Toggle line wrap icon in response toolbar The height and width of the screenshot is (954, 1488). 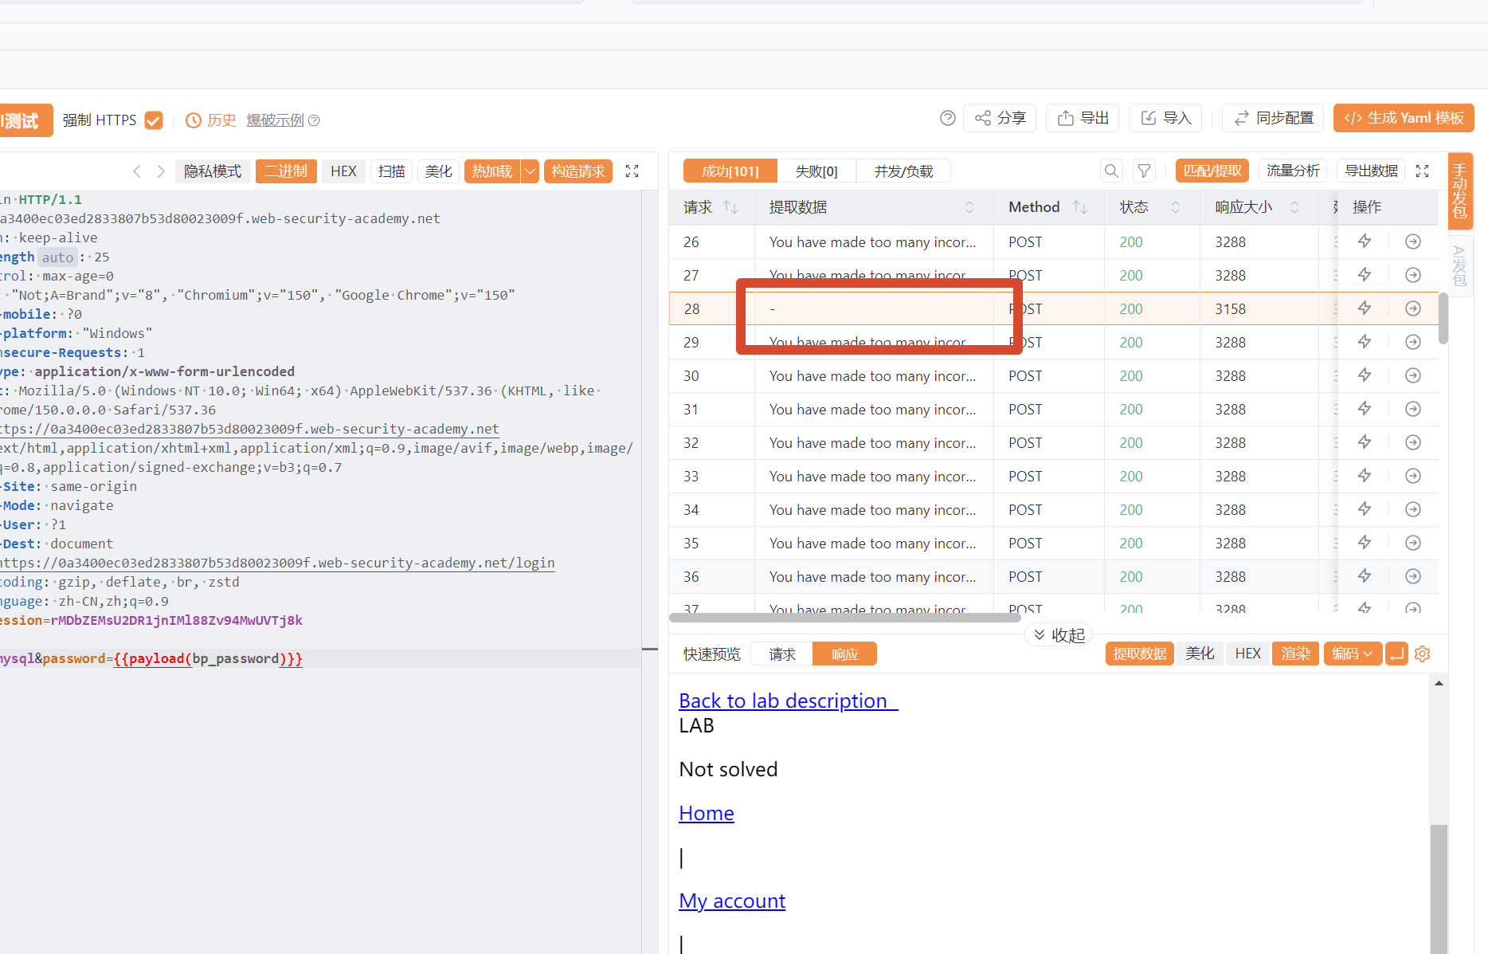tap(1396, 654)
